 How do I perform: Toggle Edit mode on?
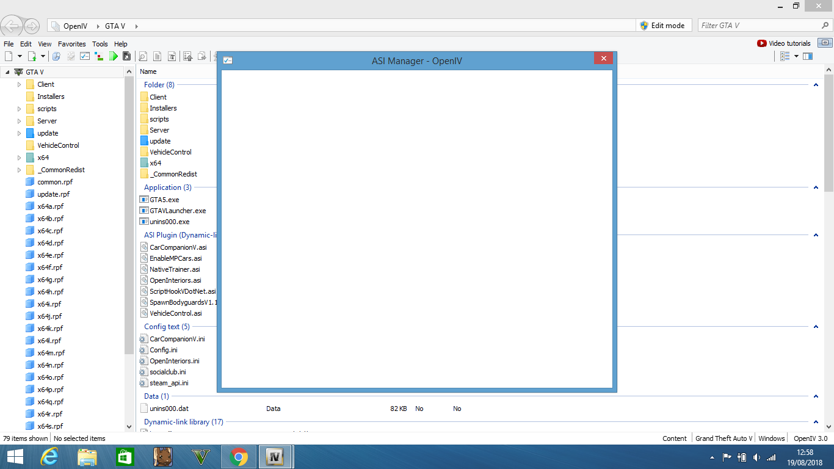tap(662, 26)
